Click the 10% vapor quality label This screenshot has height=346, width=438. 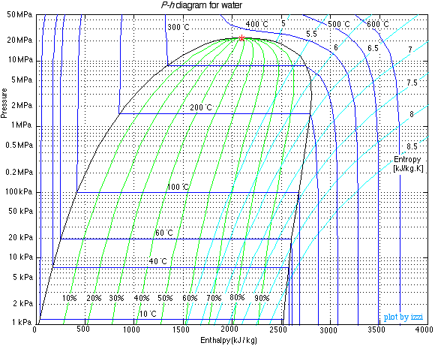pos(69,298)
